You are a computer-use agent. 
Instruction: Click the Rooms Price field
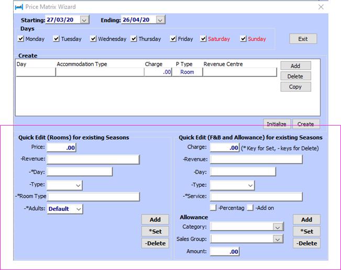click(x=61, y=148)
